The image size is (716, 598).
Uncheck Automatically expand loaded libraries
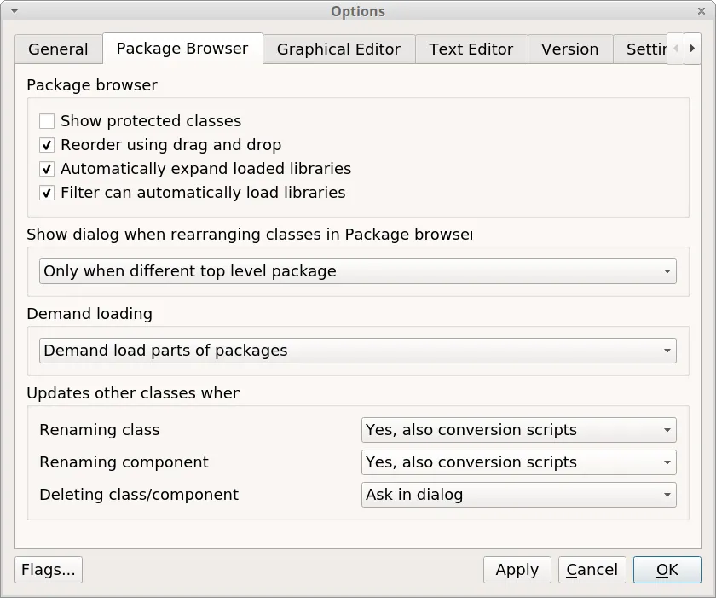(47, 169)
